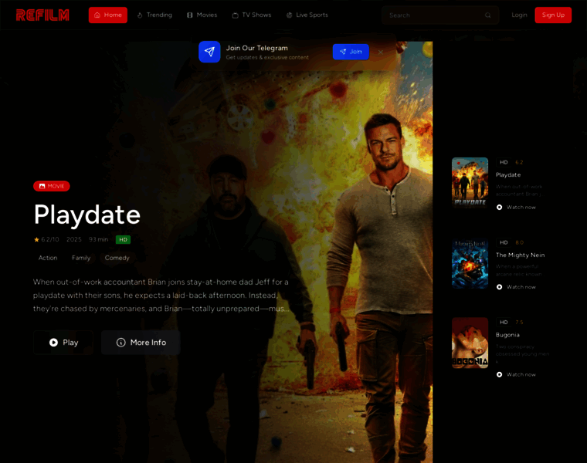This screenshot has width=587, height=463.
Task: Click HD badge on Bugonia card
Action: tap(504, 323)
